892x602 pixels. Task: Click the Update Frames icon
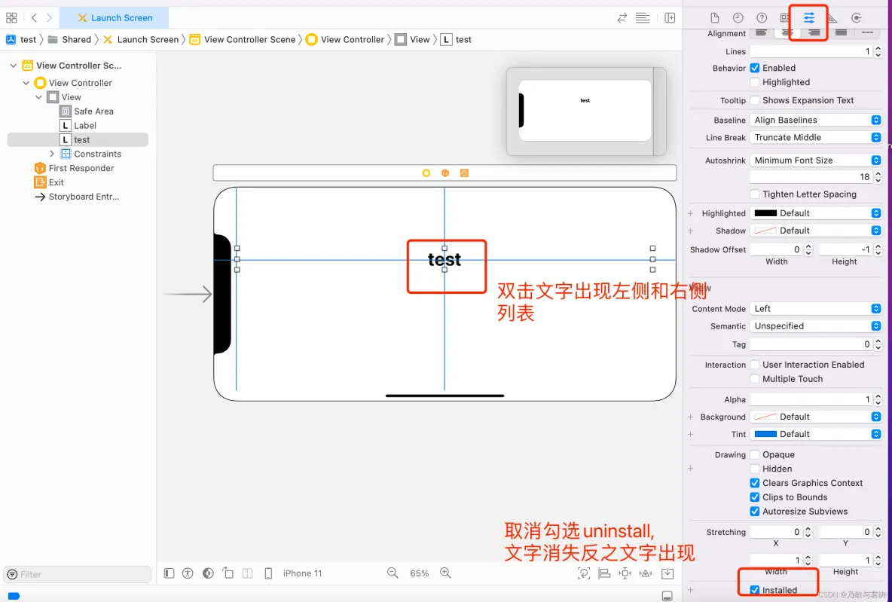pyautogui.click(x=584, y=573)
